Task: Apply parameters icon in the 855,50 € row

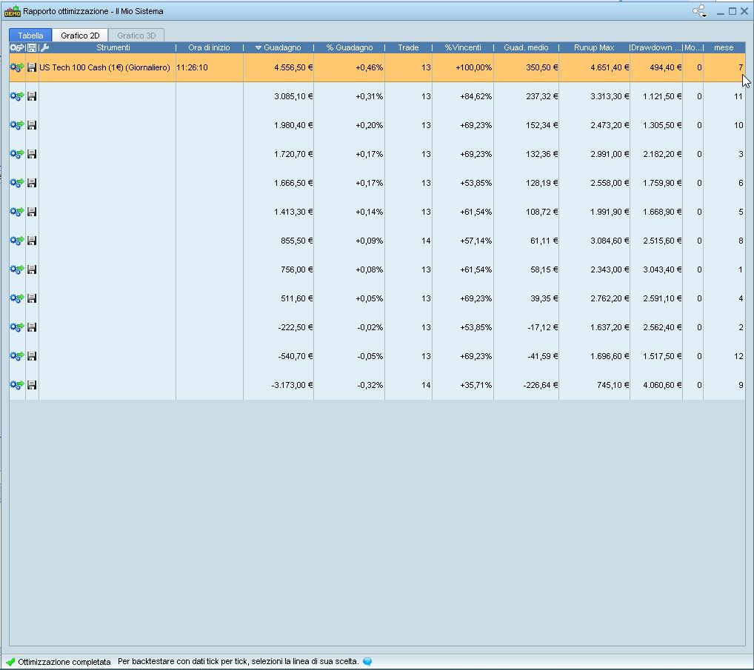Action: 17,241
